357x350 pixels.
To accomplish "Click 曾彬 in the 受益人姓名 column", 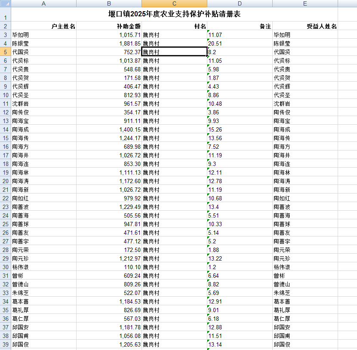I will coord(305,276).
